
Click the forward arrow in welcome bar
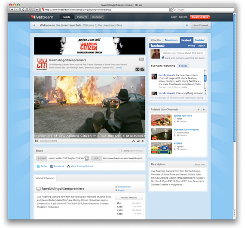[x=187, y=25]
